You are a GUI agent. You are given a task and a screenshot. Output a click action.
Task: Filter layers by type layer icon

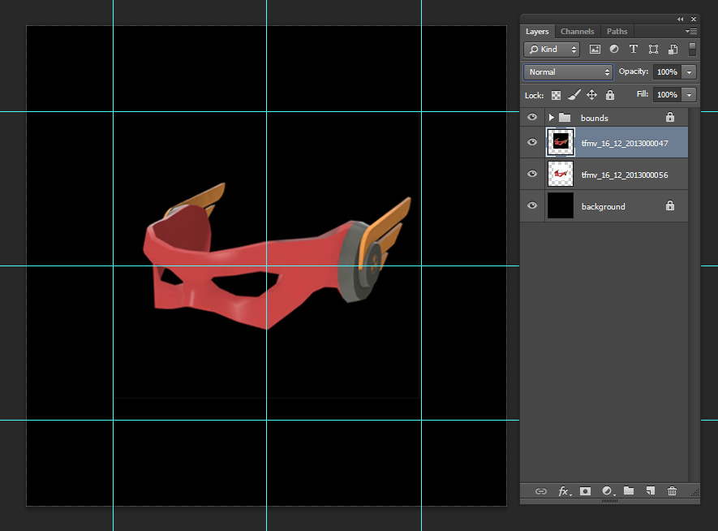634,49
